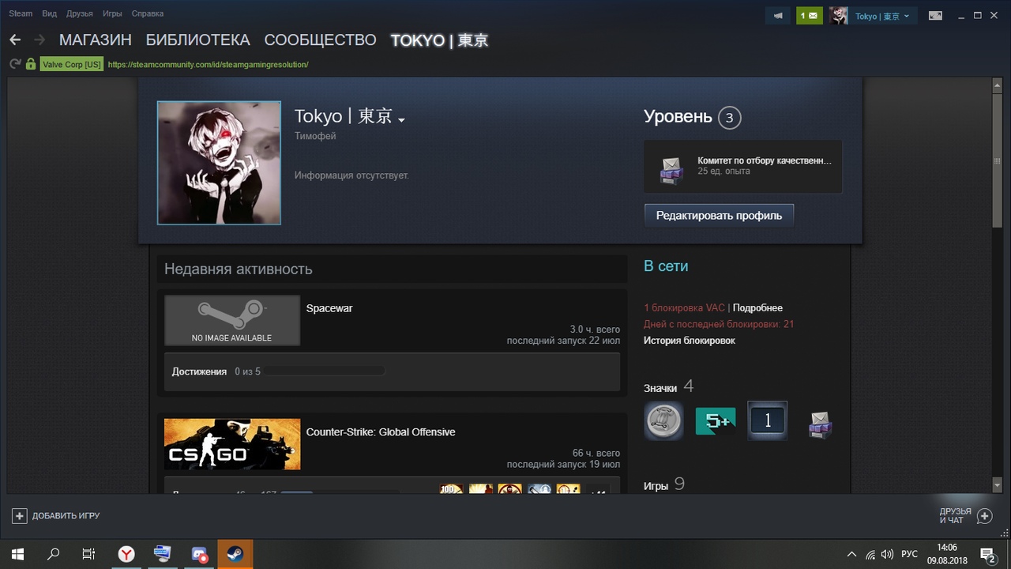Reload page using the refresh icon
1011x569 pixels.
15,64
